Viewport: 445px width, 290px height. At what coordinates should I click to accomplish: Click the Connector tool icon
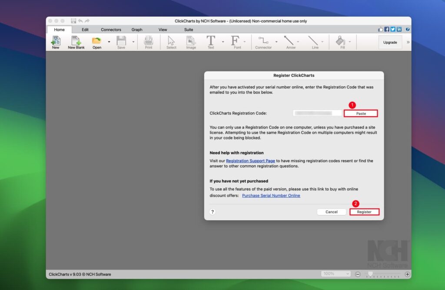point(263,41)
